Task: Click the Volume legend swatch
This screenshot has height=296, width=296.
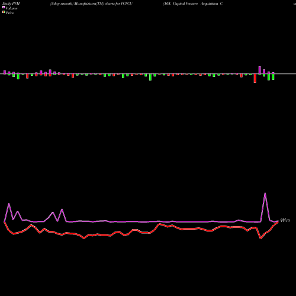Action: [x=4, y=7]
